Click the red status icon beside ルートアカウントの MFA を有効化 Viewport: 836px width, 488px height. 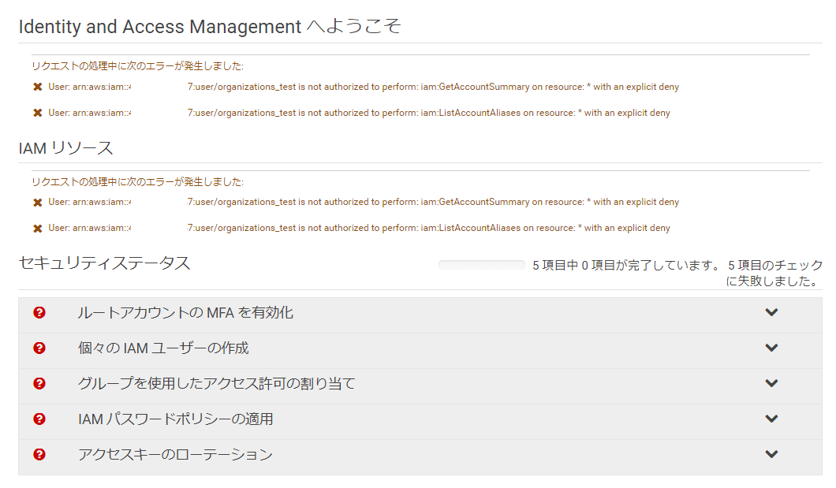click(x=39, y=314)
